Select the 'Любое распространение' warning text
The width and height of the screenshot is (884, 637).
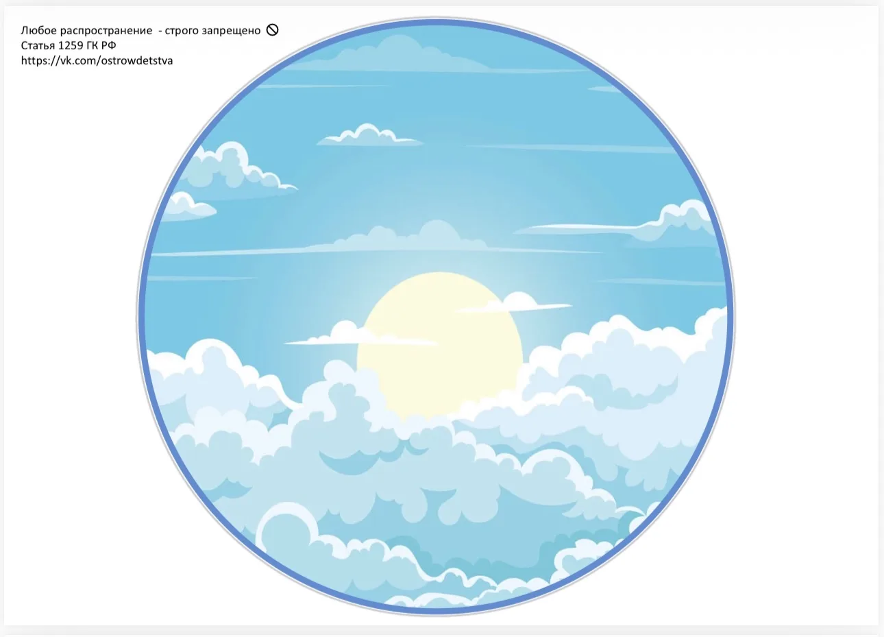86,31
